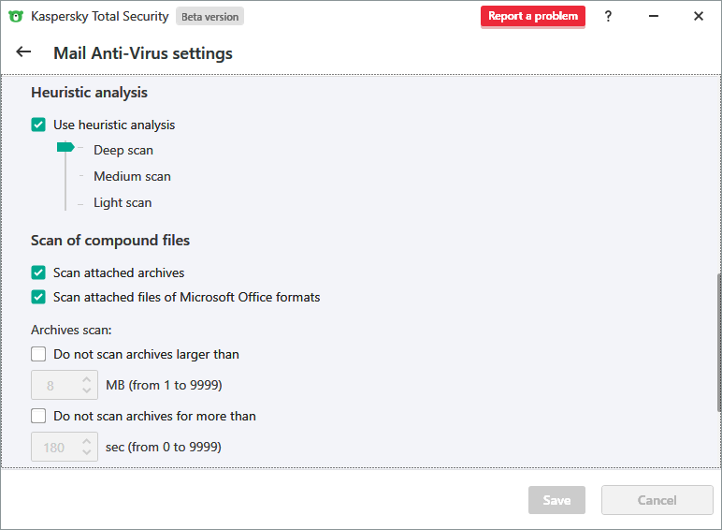
Task: Increase archive size MB spinner value
Action: [x=87, y=379]
